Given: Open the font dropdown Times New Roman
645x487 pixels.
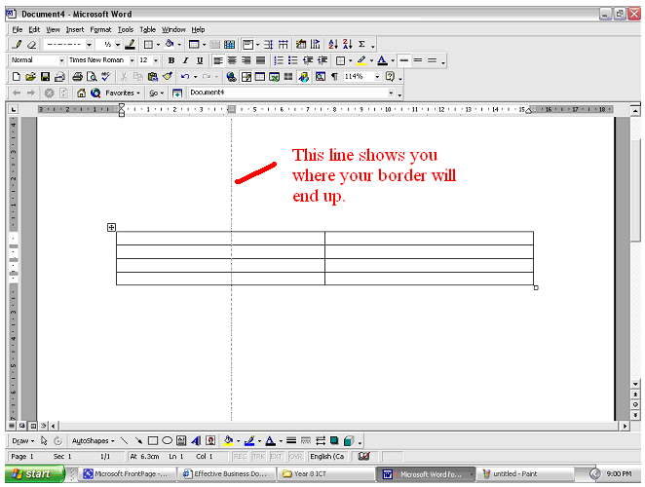Looking at the screenshot, I should [x=133, y=60].
